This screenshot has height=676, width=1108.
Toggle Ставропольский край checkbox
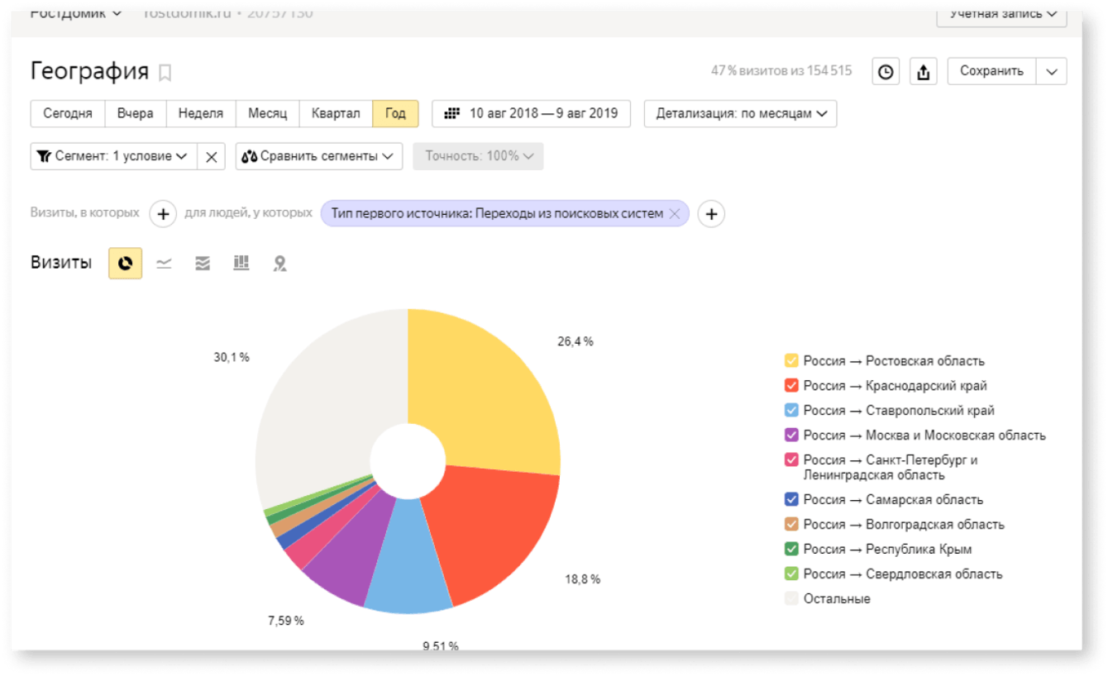tap(791, 410)
